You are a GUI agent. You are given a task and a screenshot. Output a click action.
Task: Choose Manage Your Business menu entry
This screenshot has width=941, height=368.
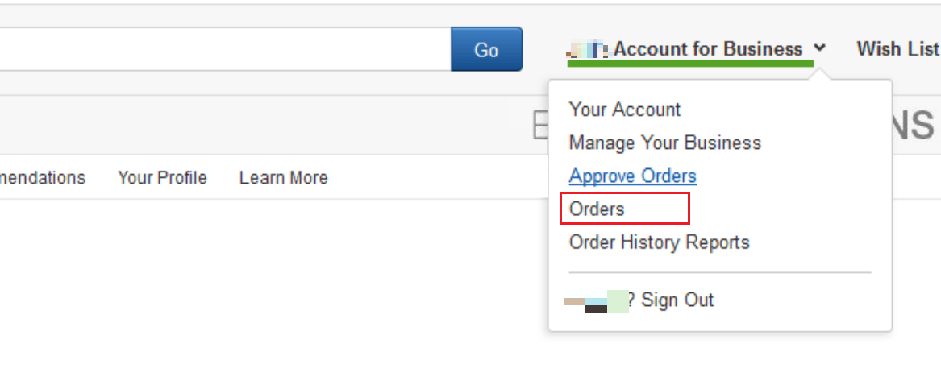(x=665, y=143)
